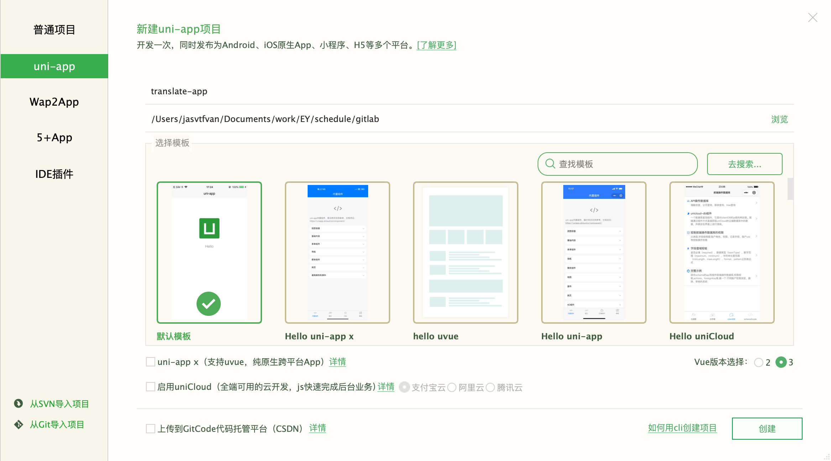Click 浏览 to browse for folder
The width and height of the screenshot is (831, 461).
[x=779, y=119]
